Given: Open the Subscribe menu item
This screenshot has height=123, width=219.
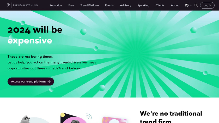Looking at the screenshot, I should 56,5.
